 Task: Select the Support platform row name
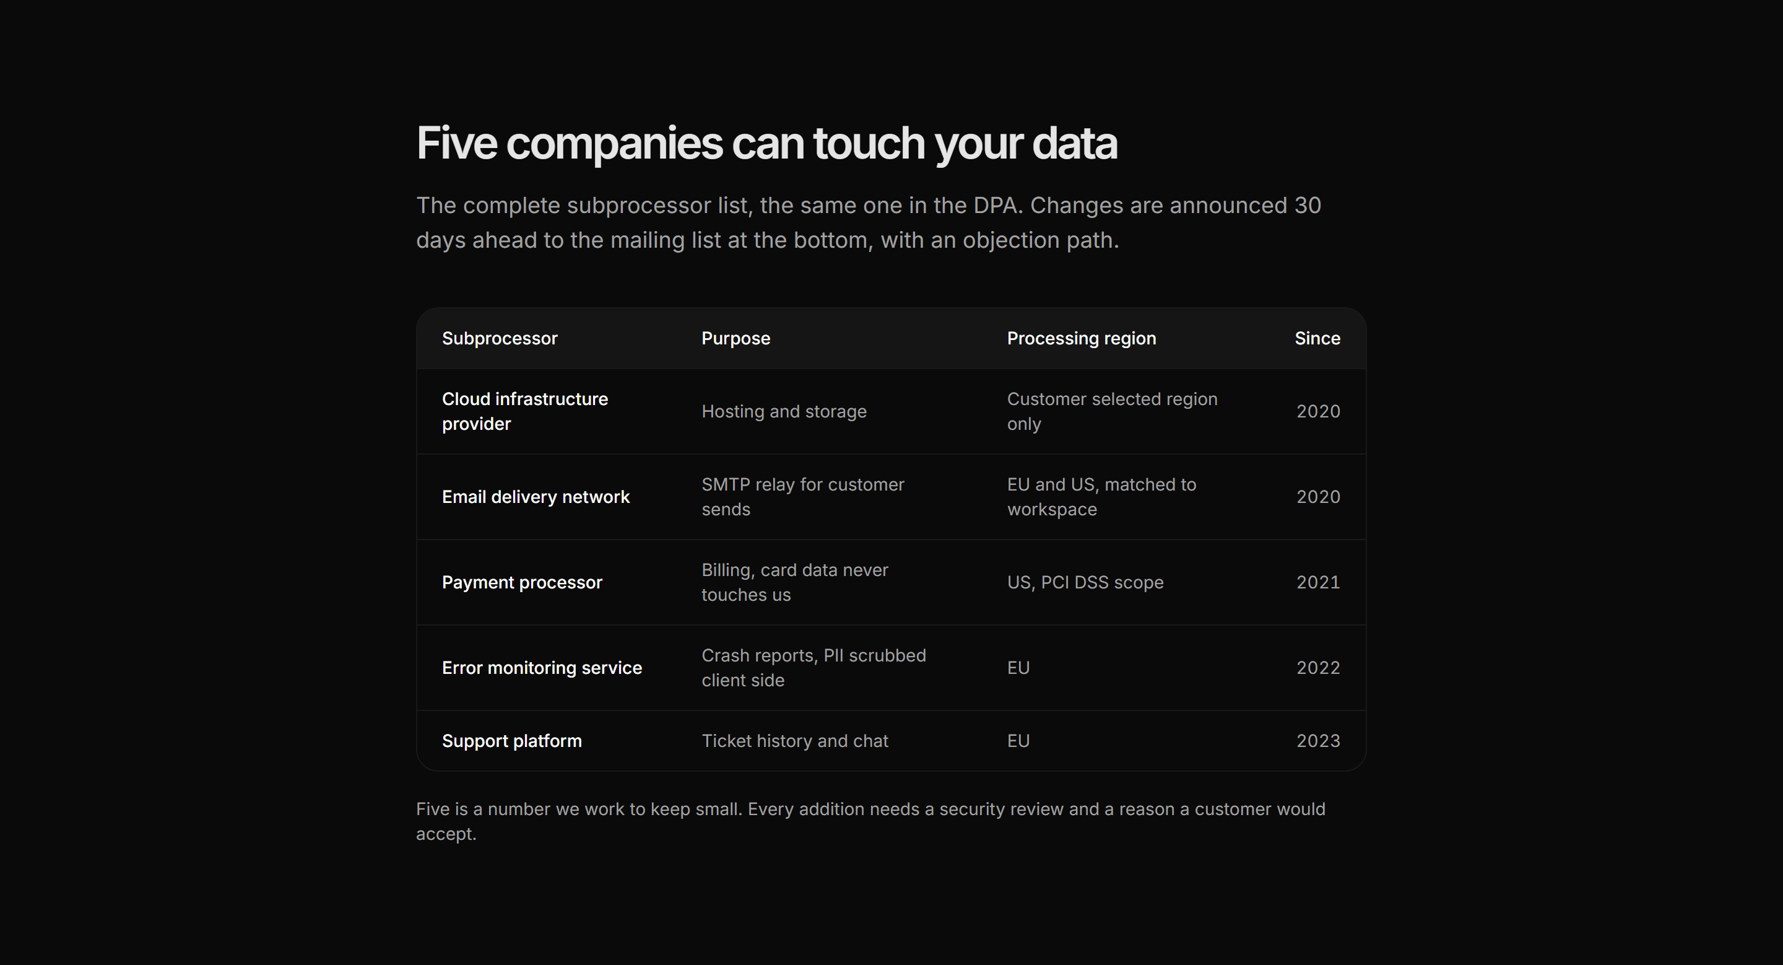pos(511,741)
